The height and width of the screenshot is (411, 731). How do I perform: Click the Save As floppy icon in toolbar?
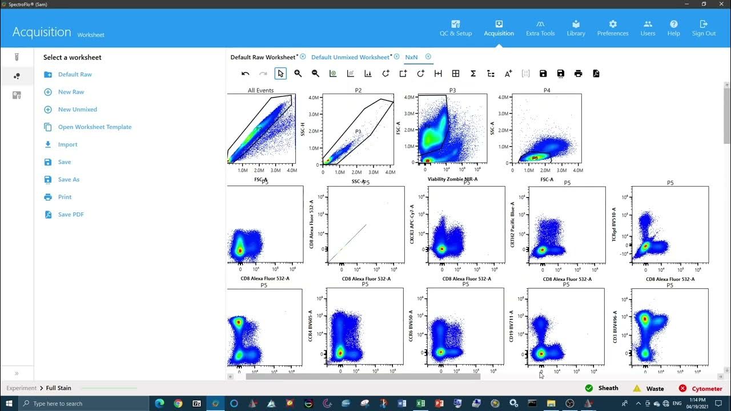561,74
